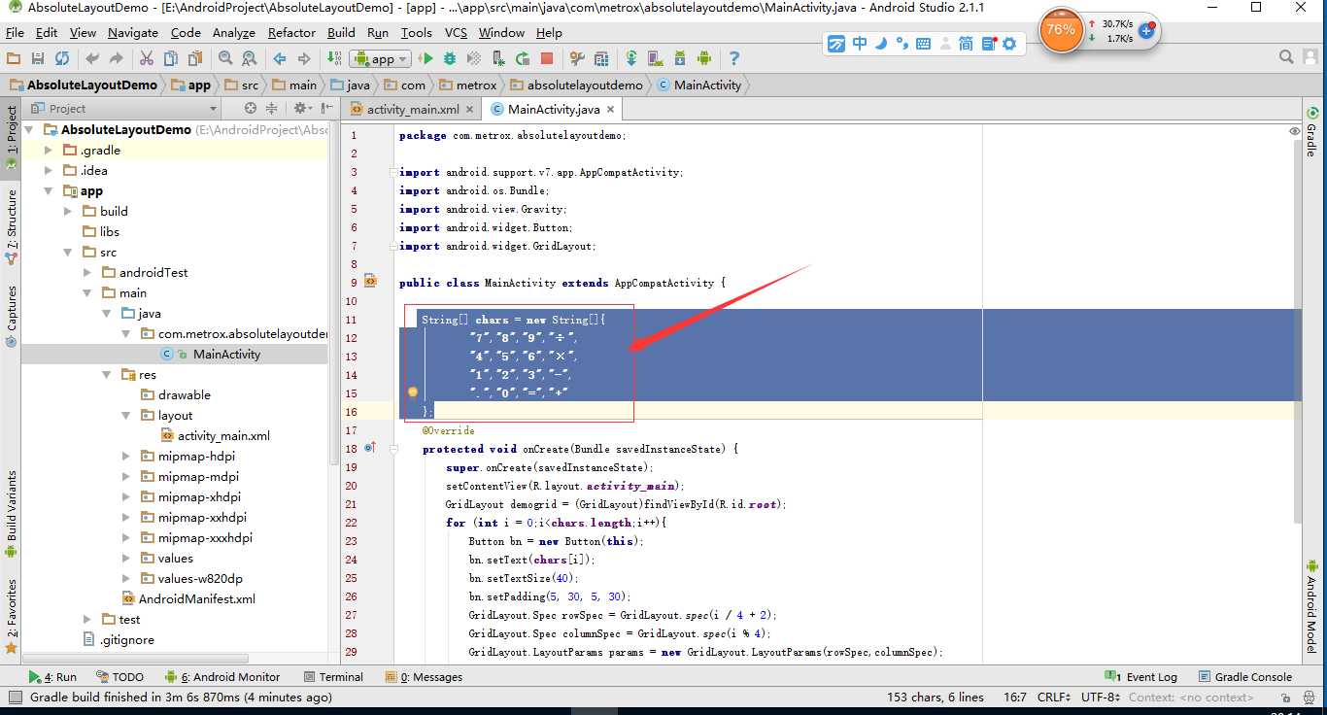This screenshot has width=1327, height=715.
Task: Open the Messages tool window
Action: tap(424, 677)
